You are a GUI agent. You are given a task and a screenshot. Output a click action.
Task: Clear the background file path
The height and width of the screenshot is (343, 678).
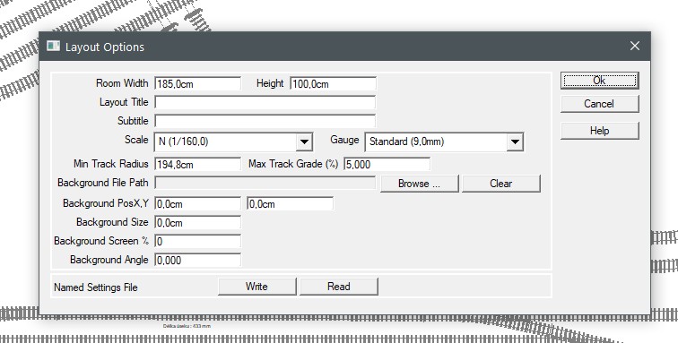(x=501, y=184)
